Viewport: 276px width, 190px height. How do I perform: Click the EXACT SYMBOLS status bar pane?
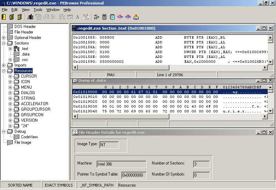59,185
